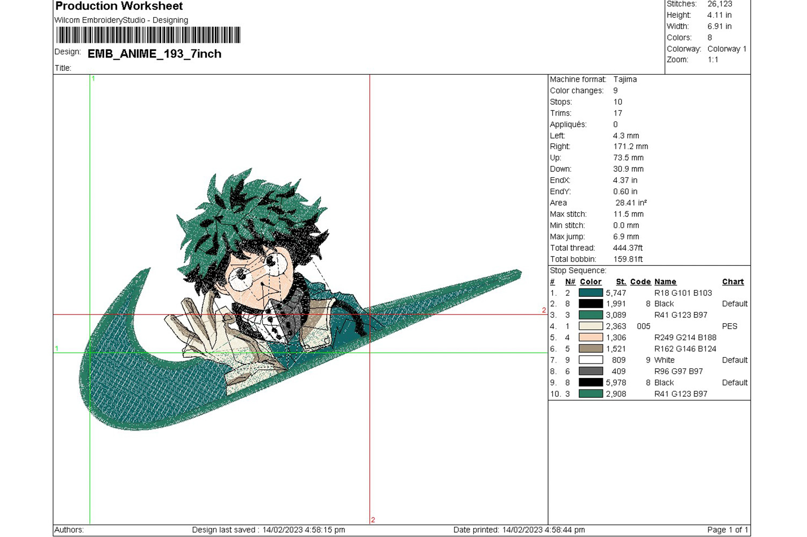Image resolution: width=807 pixels, height=537 pixels.
Task: Click the peach swatch R249 G214 B188
Action: [590, 338]
